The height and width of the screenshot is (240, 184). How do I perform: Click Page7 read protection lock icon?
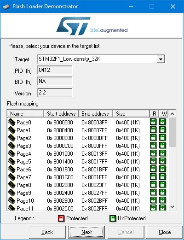(x=153, y=177)
